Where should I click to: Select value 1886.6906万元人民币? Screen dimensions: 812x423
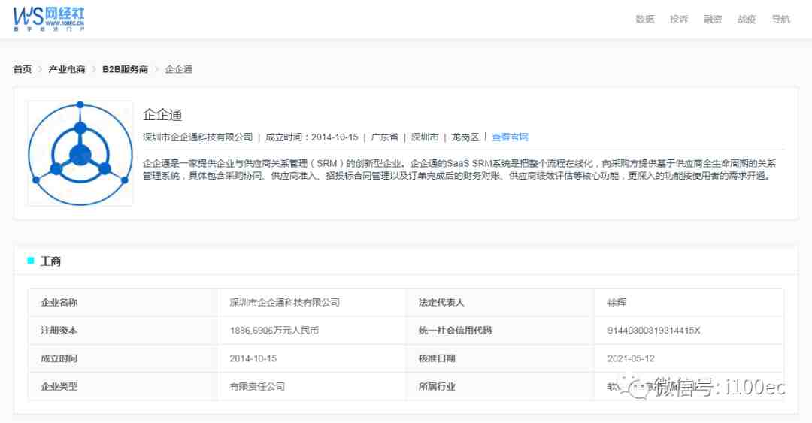pos(274,331)
